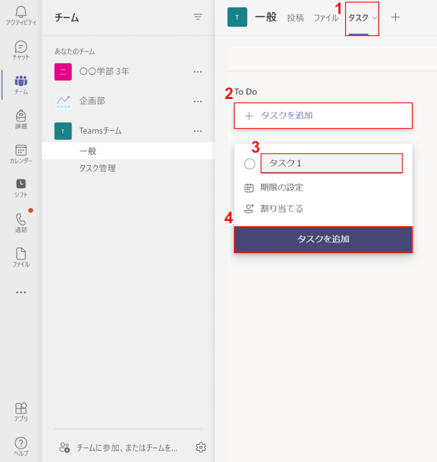This screenshot has width=437, height=462.
Task: Open more options for 〇〇学部 3年 team
Action: point(198,72)
